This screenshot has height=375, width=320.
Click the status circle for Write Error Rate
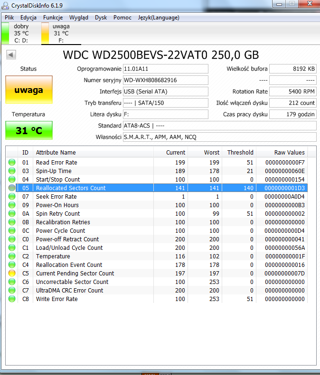coord(12,299)
